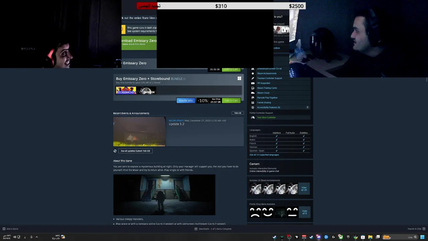Add the Emissary Zero + Storebound bundle to cart

(x=231, y=100)
